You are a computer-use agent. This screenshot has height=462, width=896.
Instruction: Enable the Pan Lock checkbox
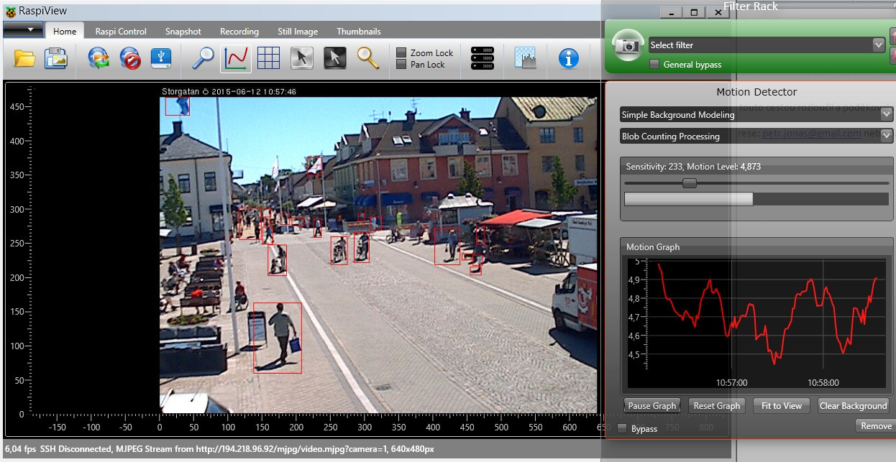click(401, 65)
